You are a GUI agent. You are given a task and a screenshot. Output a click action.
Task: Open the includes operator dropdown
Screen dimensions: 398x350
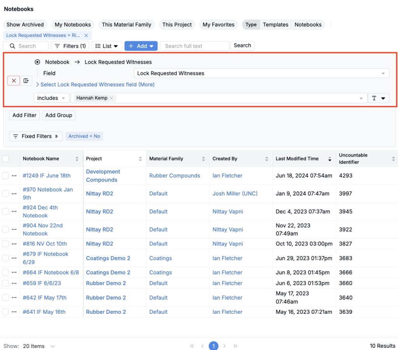click(x=51, y=98)
